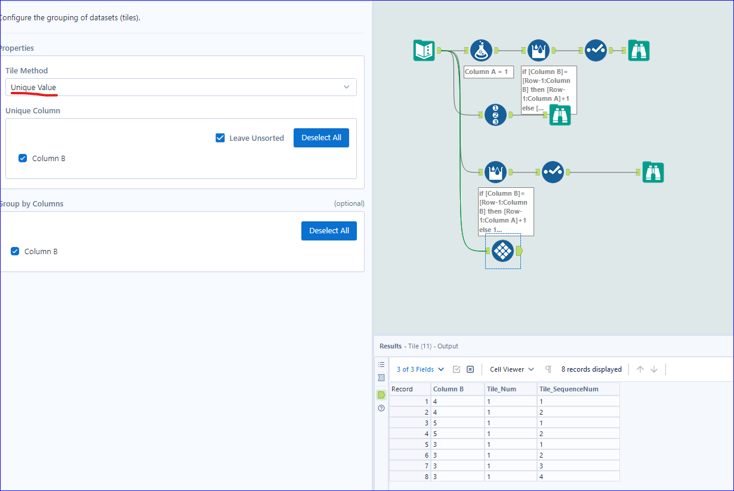Uncheck Column B under Group by Columns

click(x=14, y=251)
